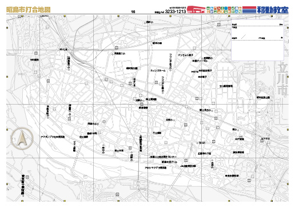This screenshot has height=208, width=295.
Task: Select the カインズホーム map label
Action: point(158,71)
